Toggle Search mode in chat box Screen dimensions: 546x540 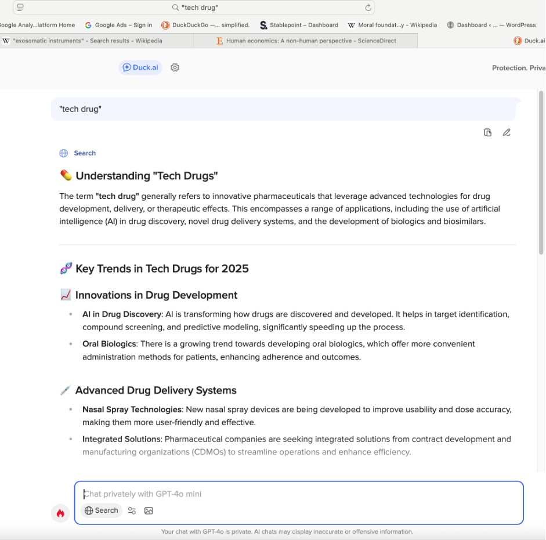pos(102,510)
